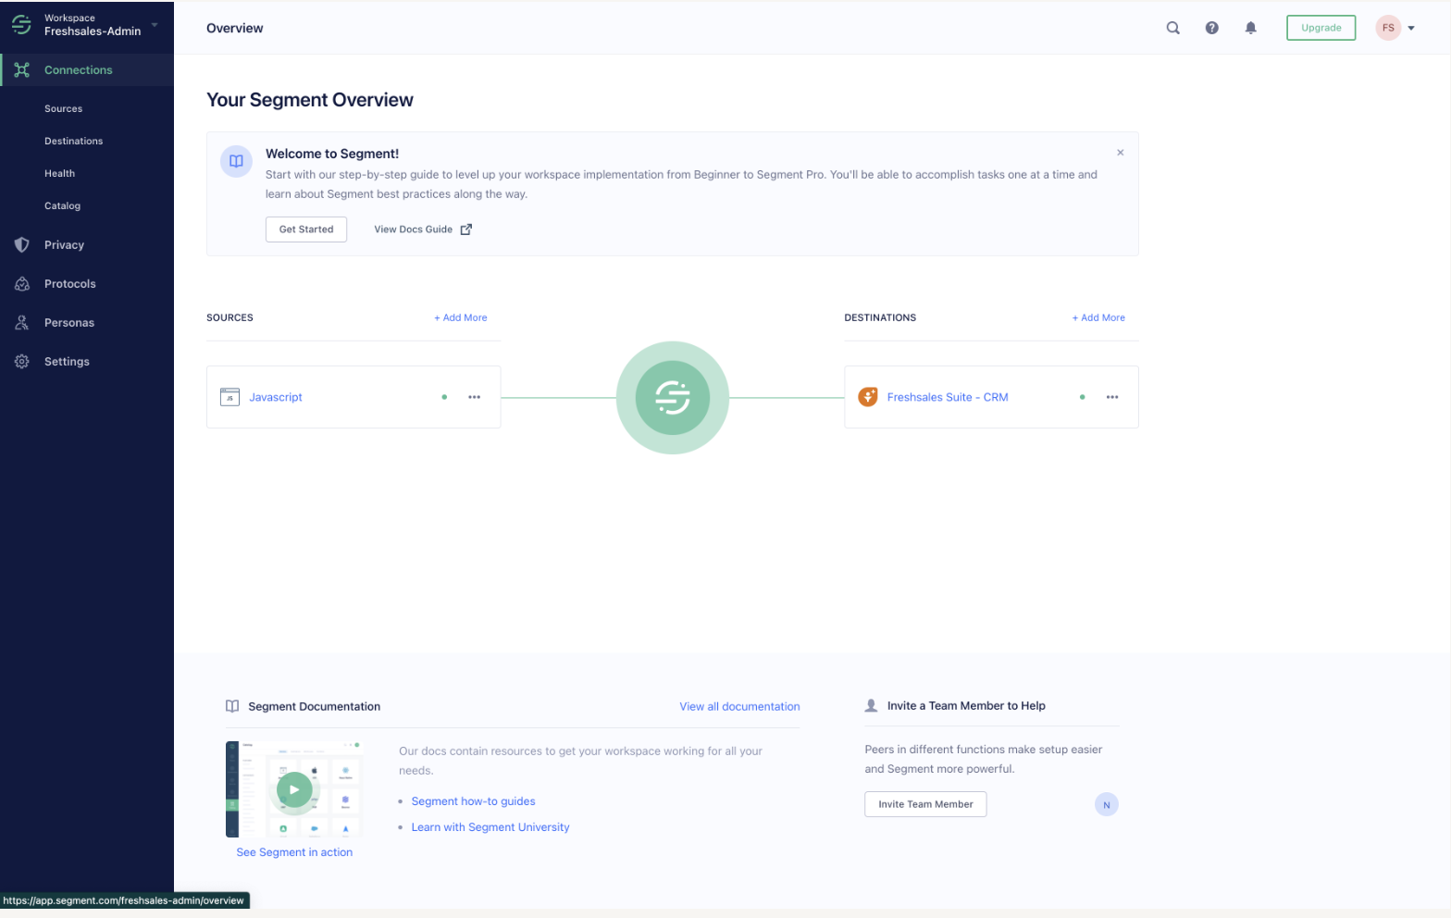Click the book icon in Welcome banner
Image resolution: width=1451 pixels, height=918 pixels.
(236, 161)
